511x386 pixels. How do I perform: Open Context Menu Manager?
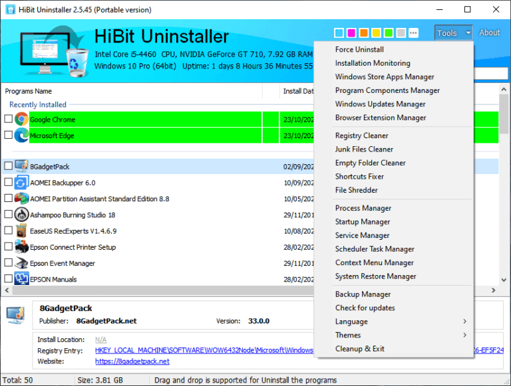coord(375,262)
